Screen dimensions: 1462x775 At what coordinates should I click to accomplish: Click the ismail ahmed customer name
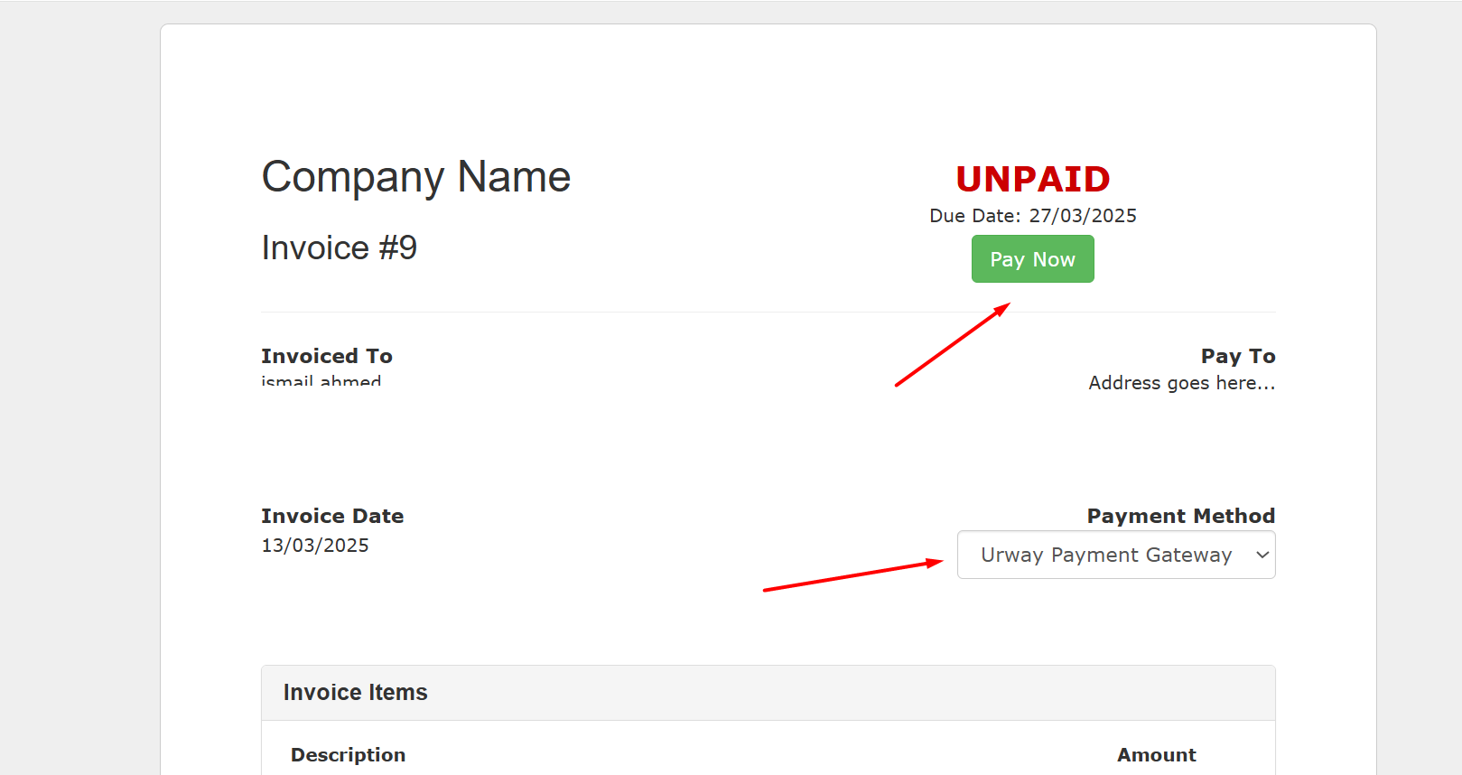click(321, 380)
